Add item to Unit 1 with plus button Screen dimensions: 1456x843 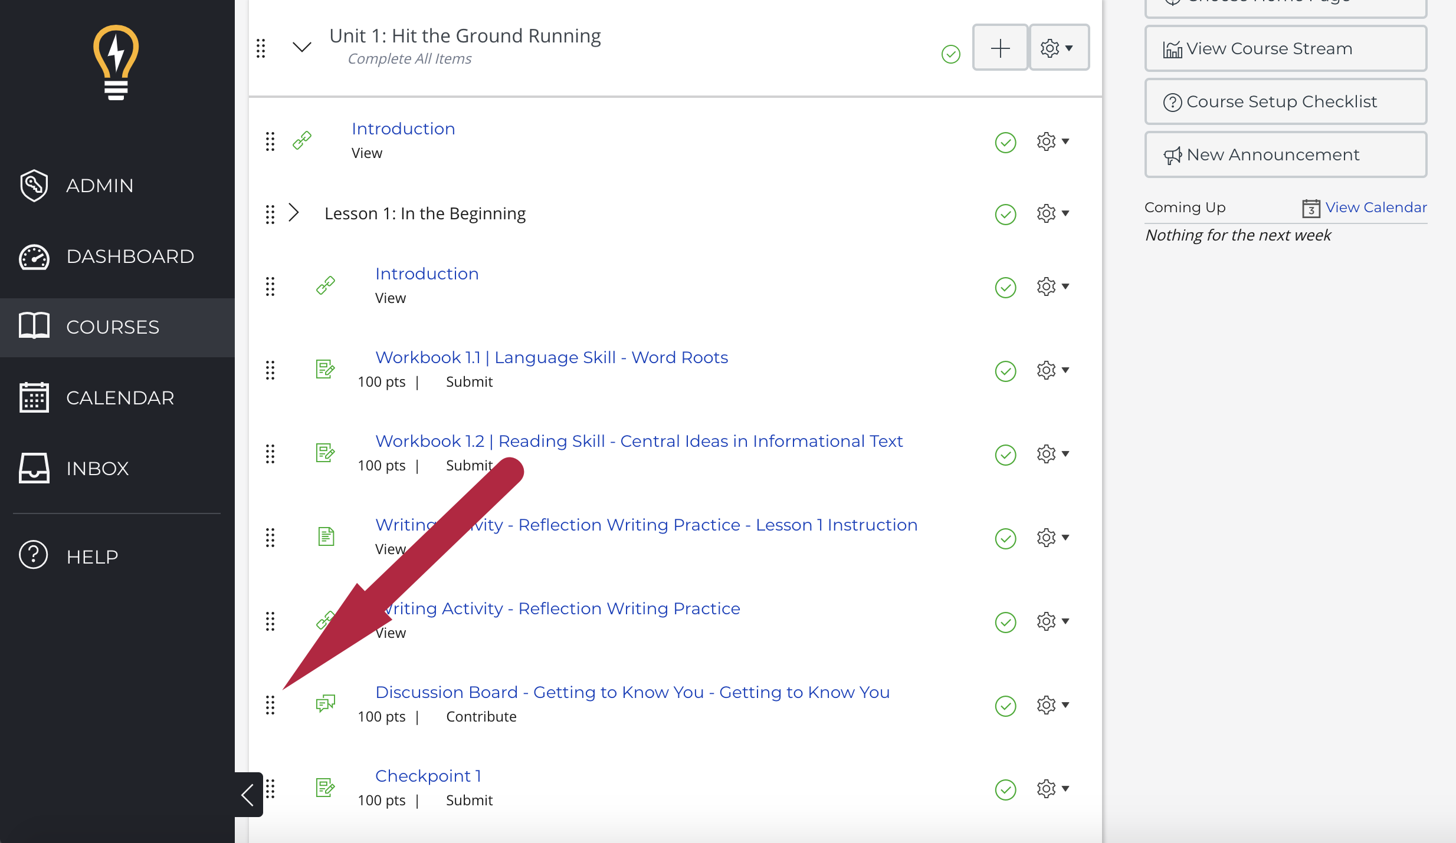pos(1000,48)
